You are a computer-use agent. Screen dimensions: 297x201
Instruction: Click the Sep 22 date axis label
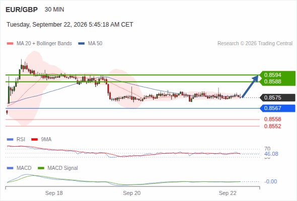pyautogui.click(x=228, y=193)
